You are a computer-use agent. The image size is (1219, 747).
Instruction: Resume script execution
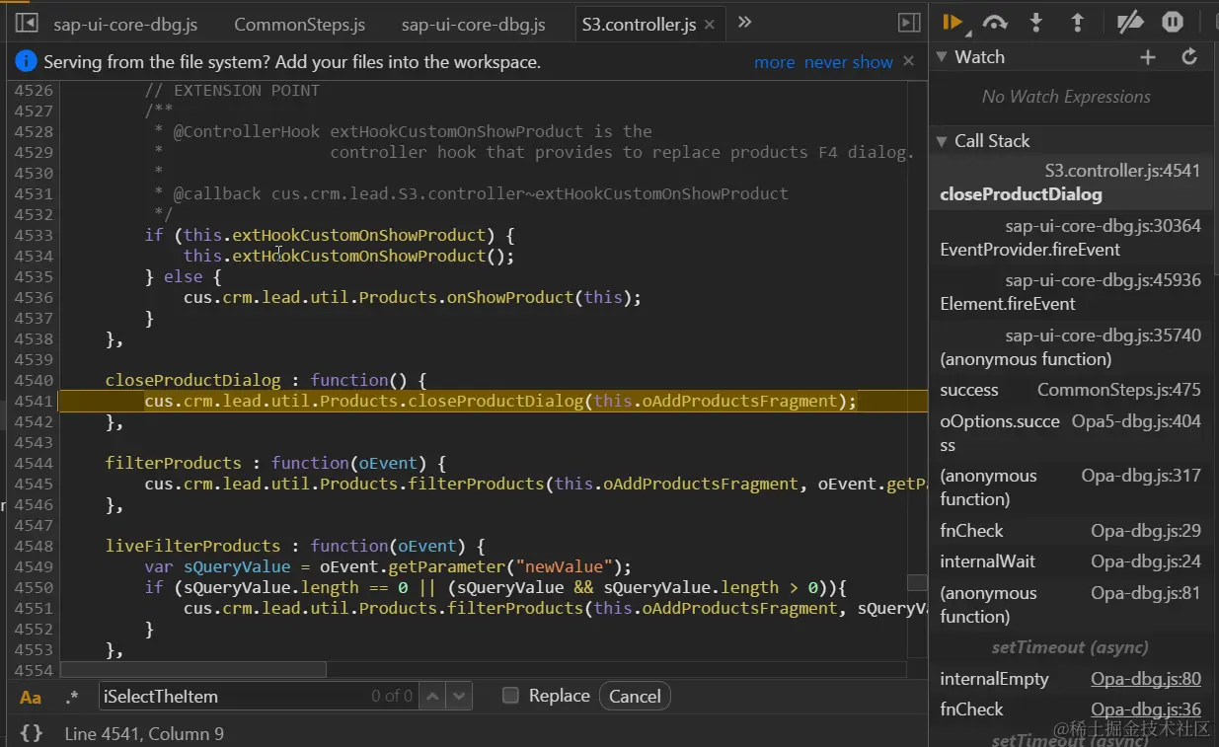[x=952, y=22]
